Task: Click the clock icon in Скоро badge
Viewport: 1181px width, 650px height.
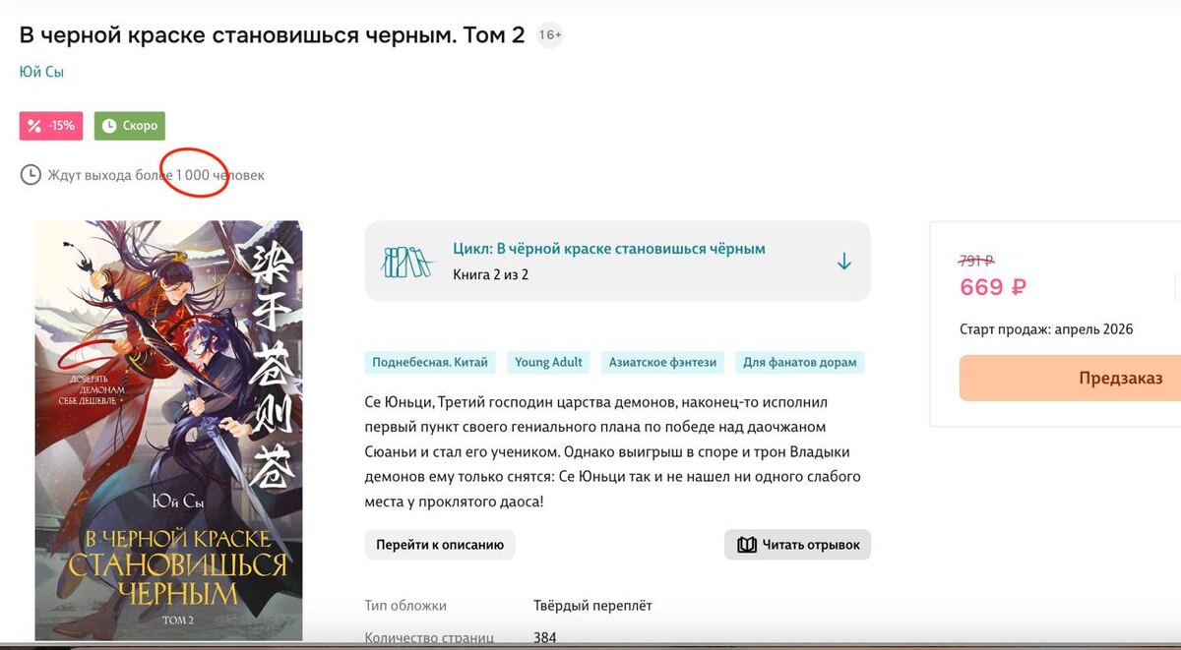Action: 109,126
